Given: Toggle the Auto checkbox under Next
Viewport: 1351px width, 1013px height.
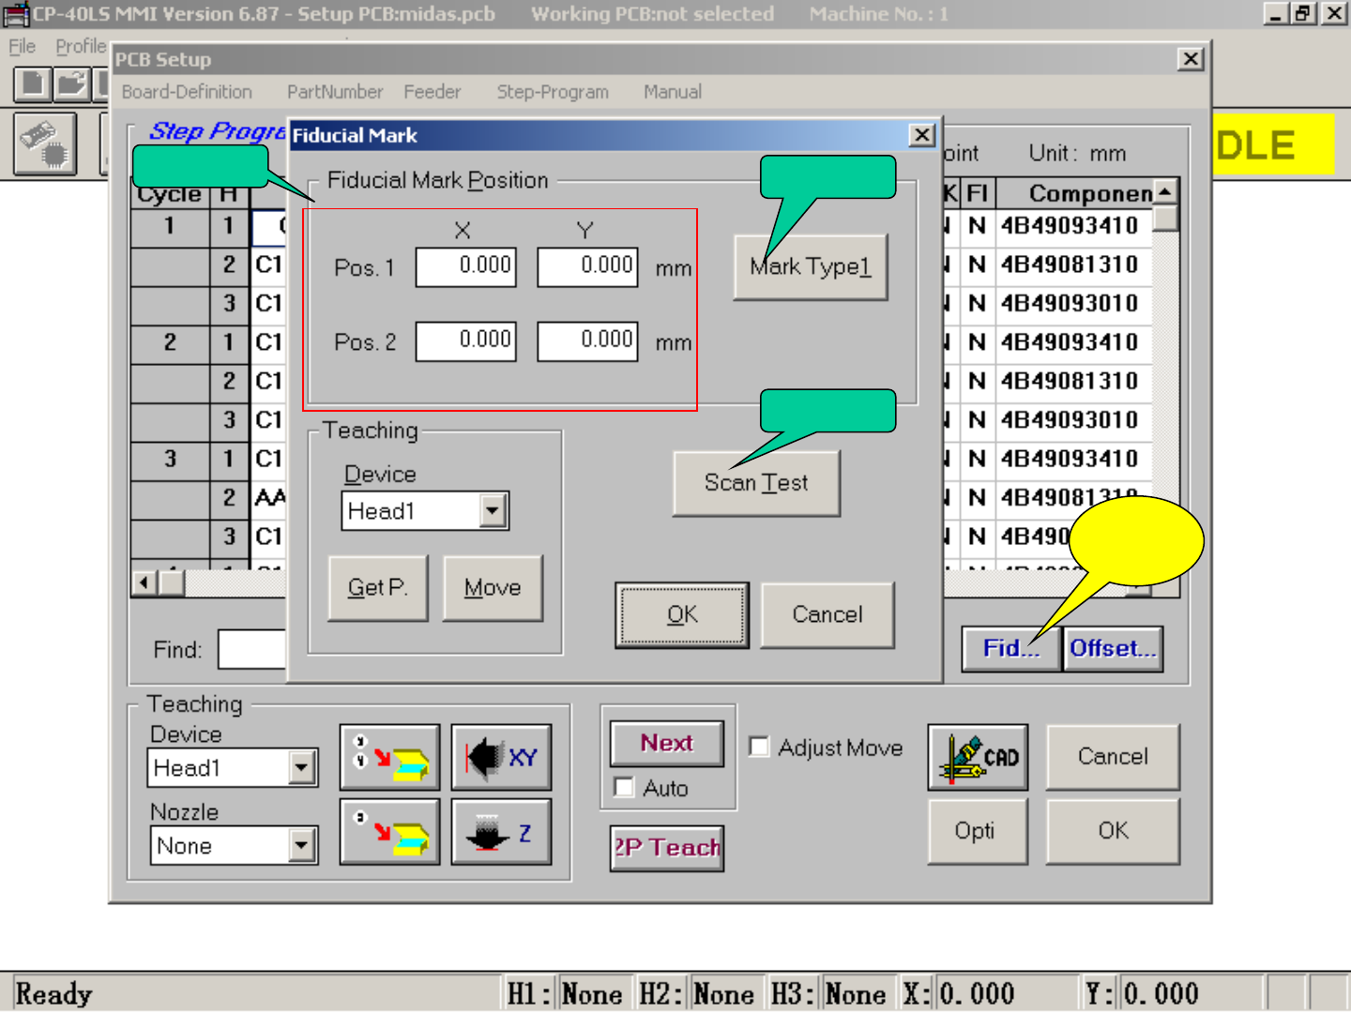Looking at the screenshot, I should pyautogui.click(x=624, y=788).
